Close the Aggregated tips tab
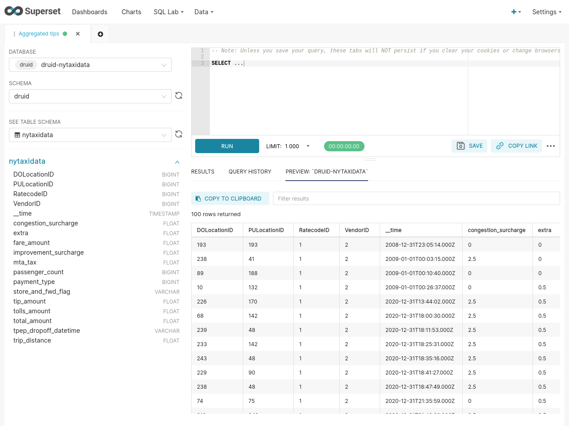This screenshot has width=569, height=426. [x=78, y=34]
